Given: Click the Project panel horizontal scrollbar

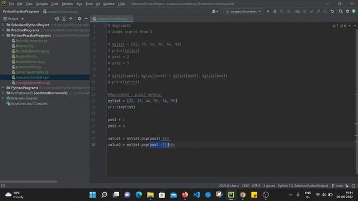Looking at the screenshot, I should coord(29,181).
